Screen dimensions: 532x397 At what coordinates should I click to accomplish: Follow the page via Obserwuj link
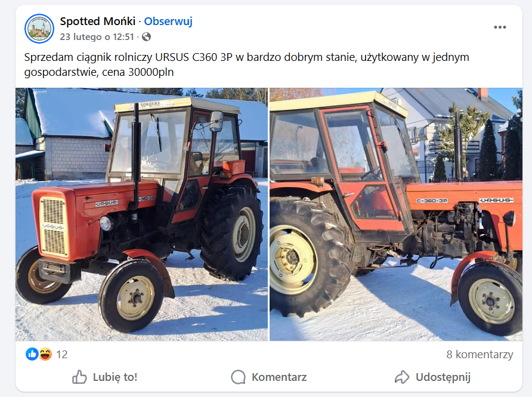pos(168,21)
